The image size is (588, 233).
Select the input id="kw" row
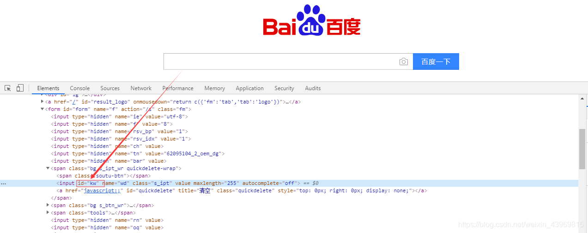tap(289, 183)
